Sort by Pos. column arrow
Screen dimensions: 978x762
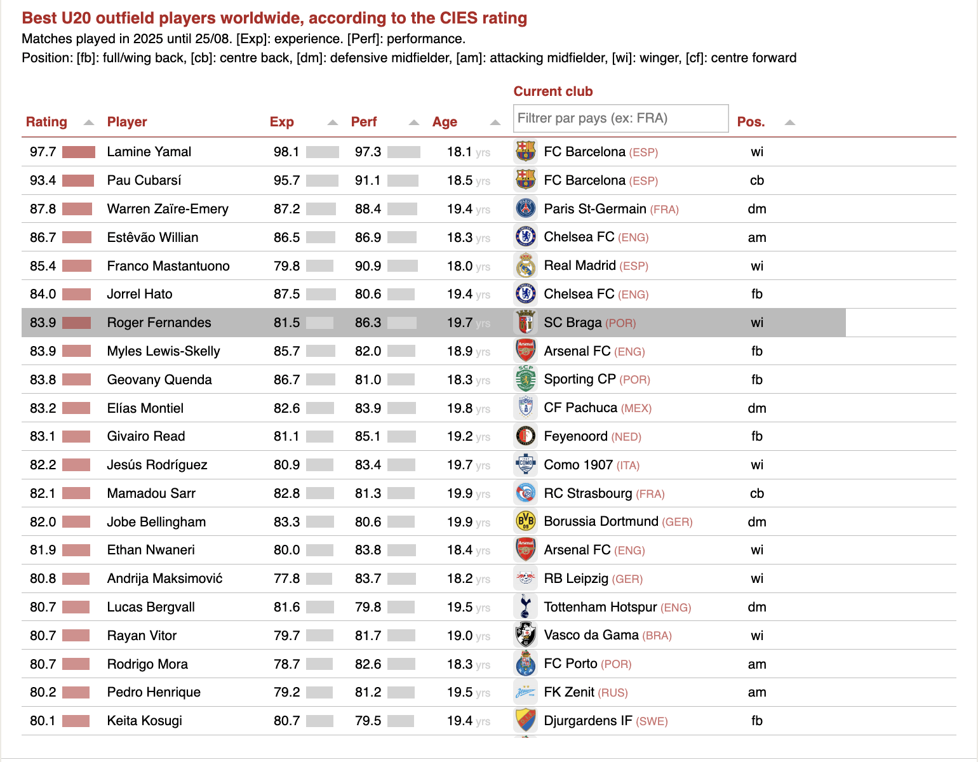pyautogui.click(x=790, y=123)
